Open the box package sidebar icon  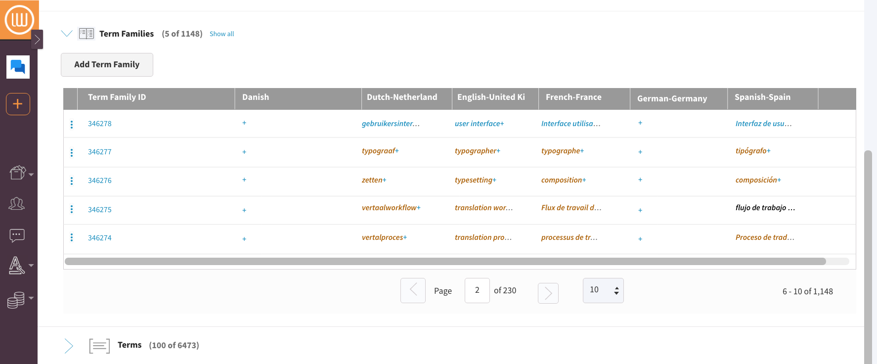tap(18, 173)
